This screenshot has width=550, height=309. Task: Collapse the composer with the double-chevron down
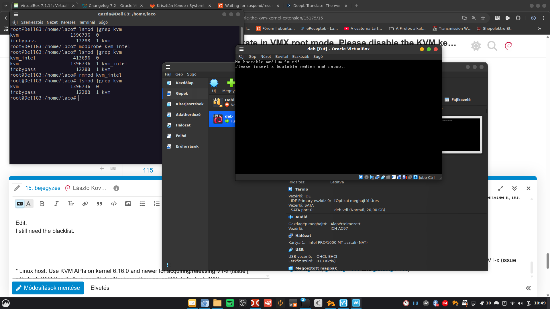click(514, 188)
